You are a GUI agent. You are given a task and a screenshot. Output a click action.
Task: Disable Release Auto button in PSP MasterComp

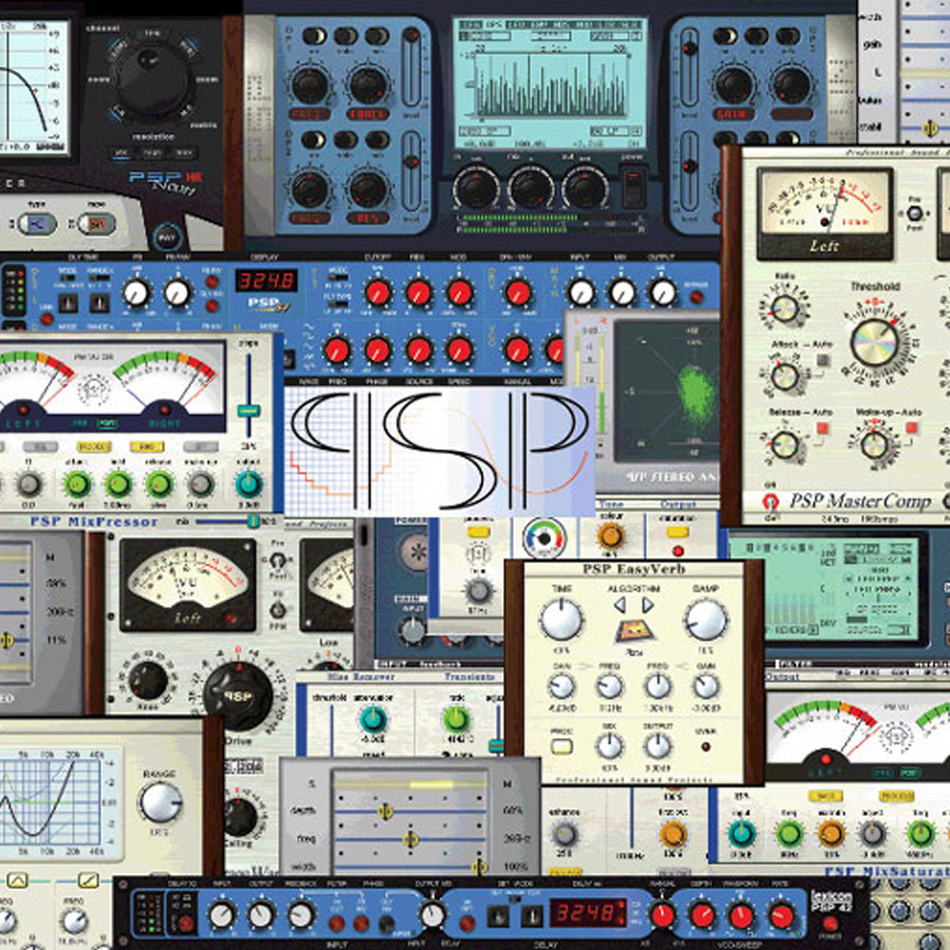[x=822, y=428]
